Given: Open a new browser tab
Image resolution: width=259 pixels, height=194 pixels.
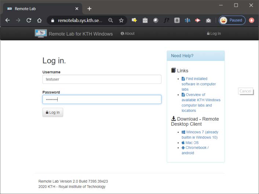Looking at the screenshot, I should click(89, 8).
